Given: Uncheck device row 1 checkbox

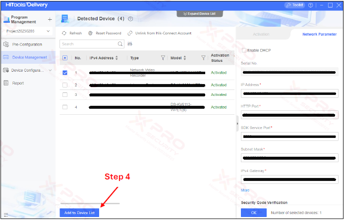Looking at the screenshot, I should pos(65,73).
